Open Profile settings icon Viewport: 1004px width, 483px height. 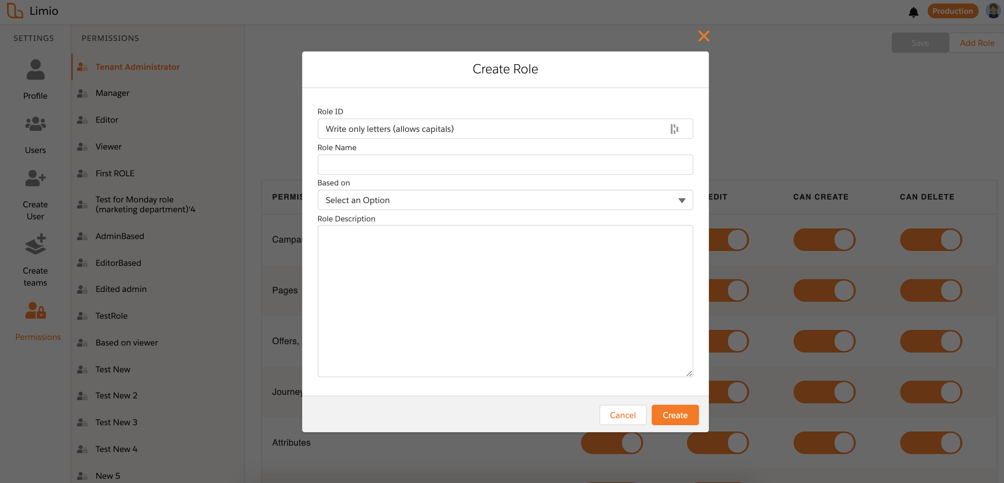pyautogui.click(x=35, y=70)
